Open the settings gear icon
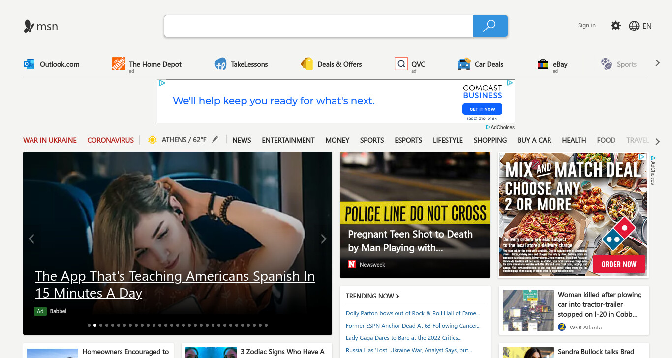 point(615,26)
